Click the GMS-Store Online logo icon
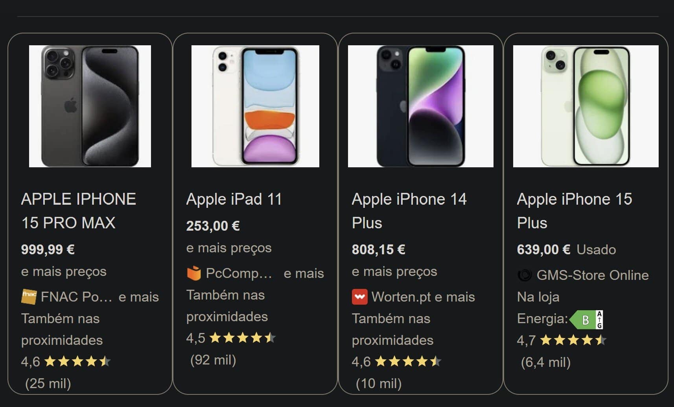674x407 pixels. [x=525, y=275]
